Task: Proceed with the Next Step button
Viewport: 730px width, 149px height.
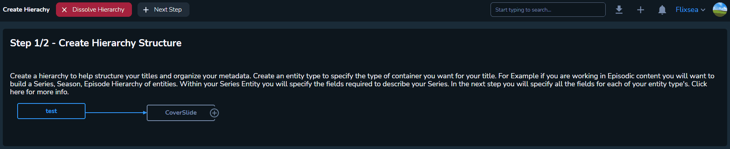Action: [x=164, y=10]
